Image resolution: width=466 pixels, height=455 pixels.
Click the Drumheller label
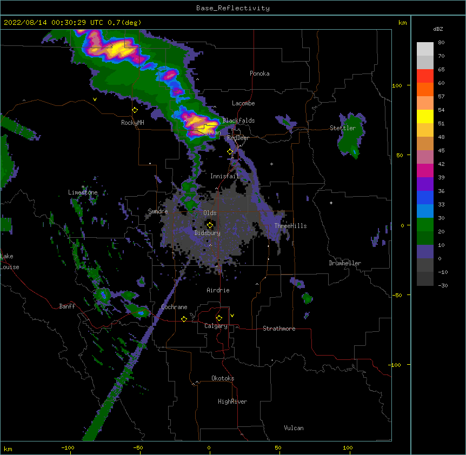pos(345,263)
